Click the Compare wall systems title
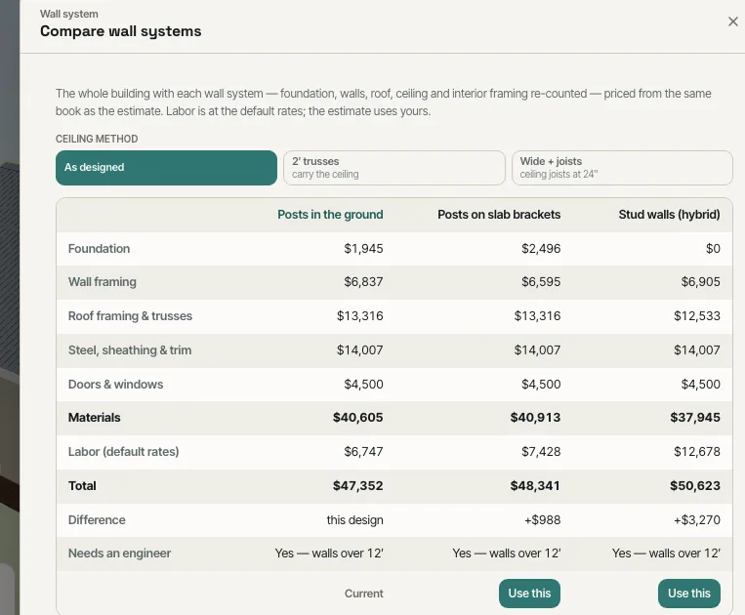Screen dimensions: 745x615 121,31
